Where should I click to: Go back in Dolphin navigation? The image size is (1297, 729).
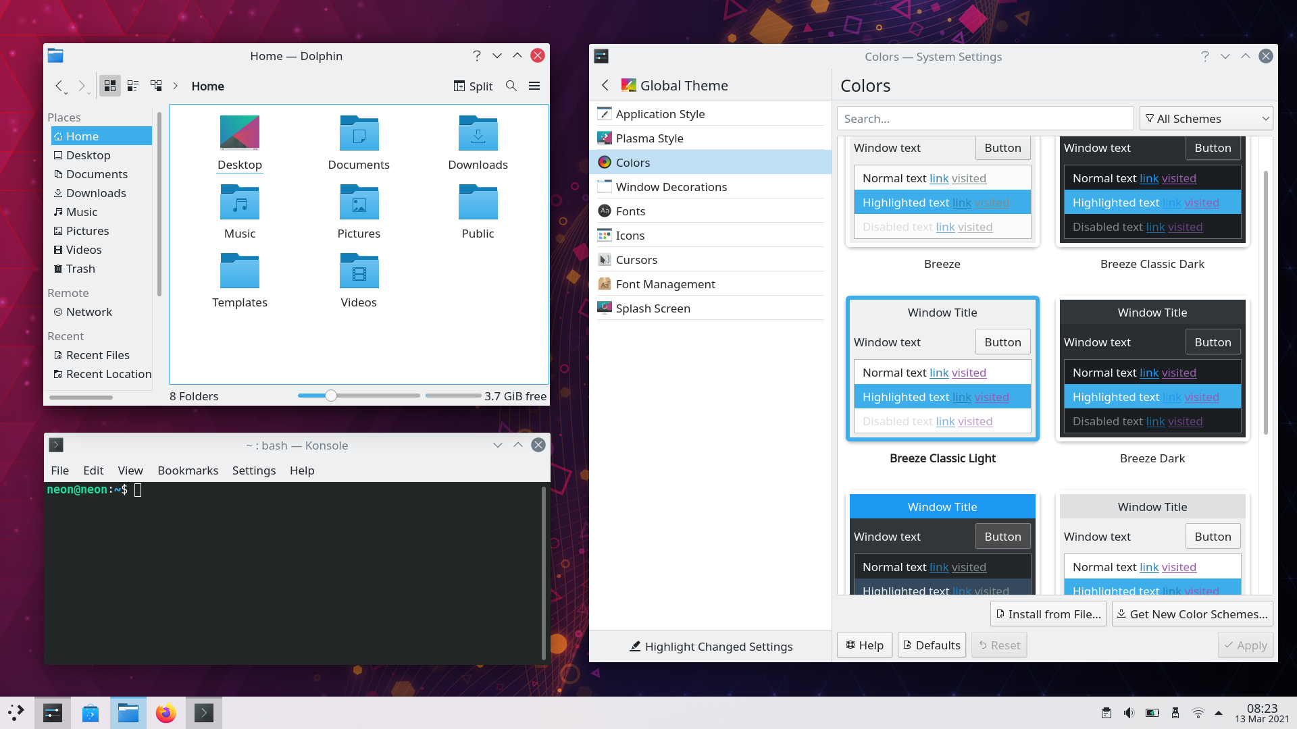click(x=60, y=86)
